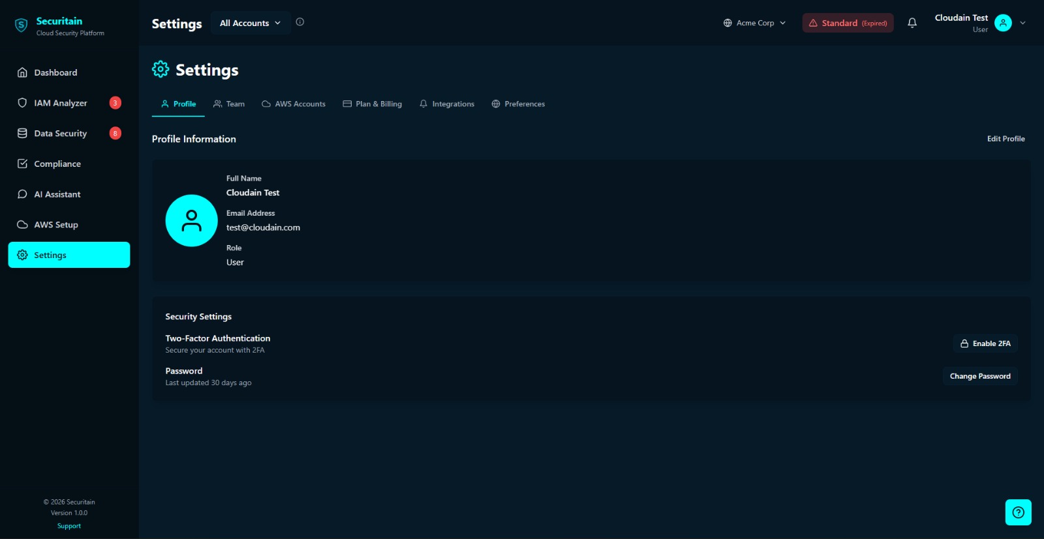Open the floating help question-mark button
Viewport: 1044px width, 539px height.
point(1018,512)
